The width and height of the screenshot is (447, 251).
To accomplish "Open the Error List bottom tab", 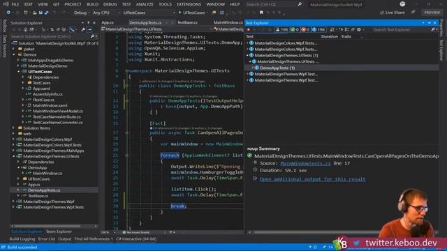I will 47,239.
